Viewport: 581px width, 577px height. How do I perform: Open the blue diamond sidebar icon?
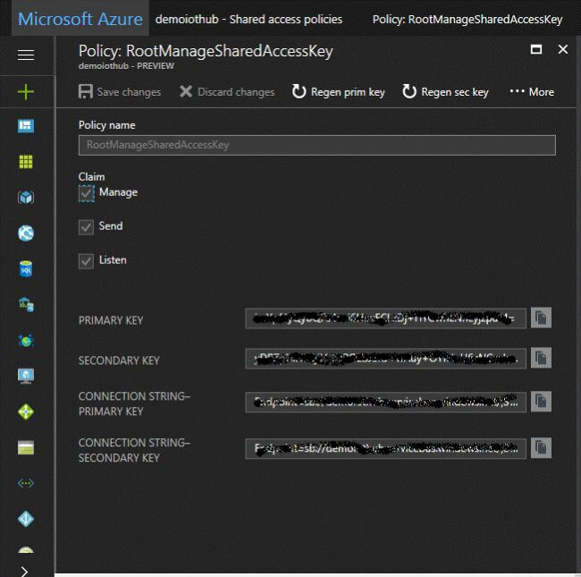click(26, 519)
